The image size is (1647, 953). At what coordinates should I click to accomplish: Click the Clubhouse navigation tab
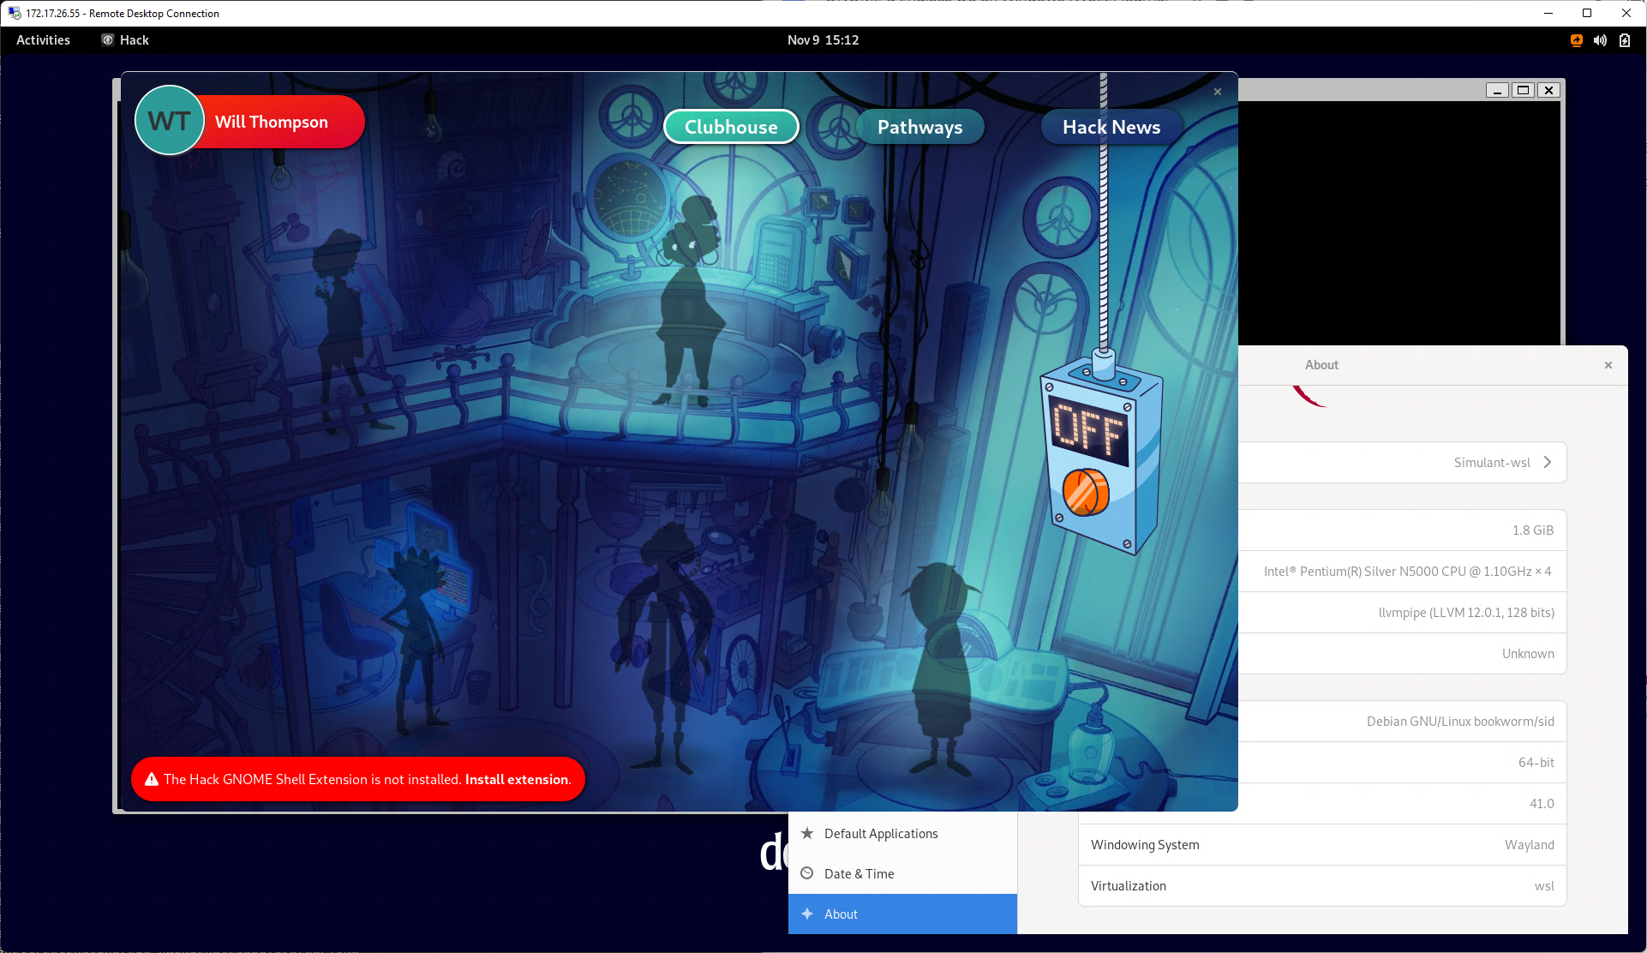(x=730, y=126)
